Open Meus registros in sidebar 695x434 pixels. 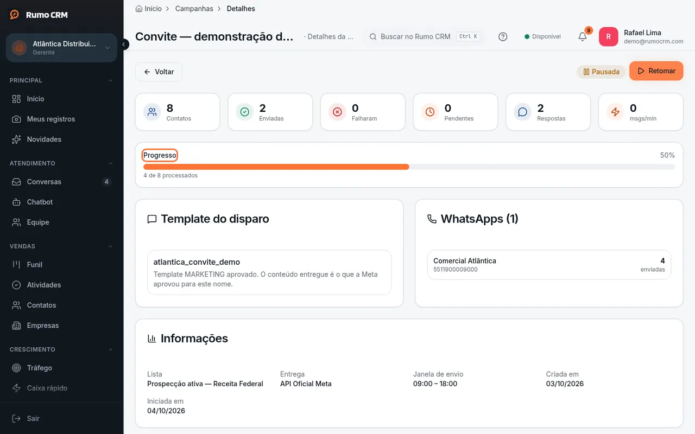(61, 119)
